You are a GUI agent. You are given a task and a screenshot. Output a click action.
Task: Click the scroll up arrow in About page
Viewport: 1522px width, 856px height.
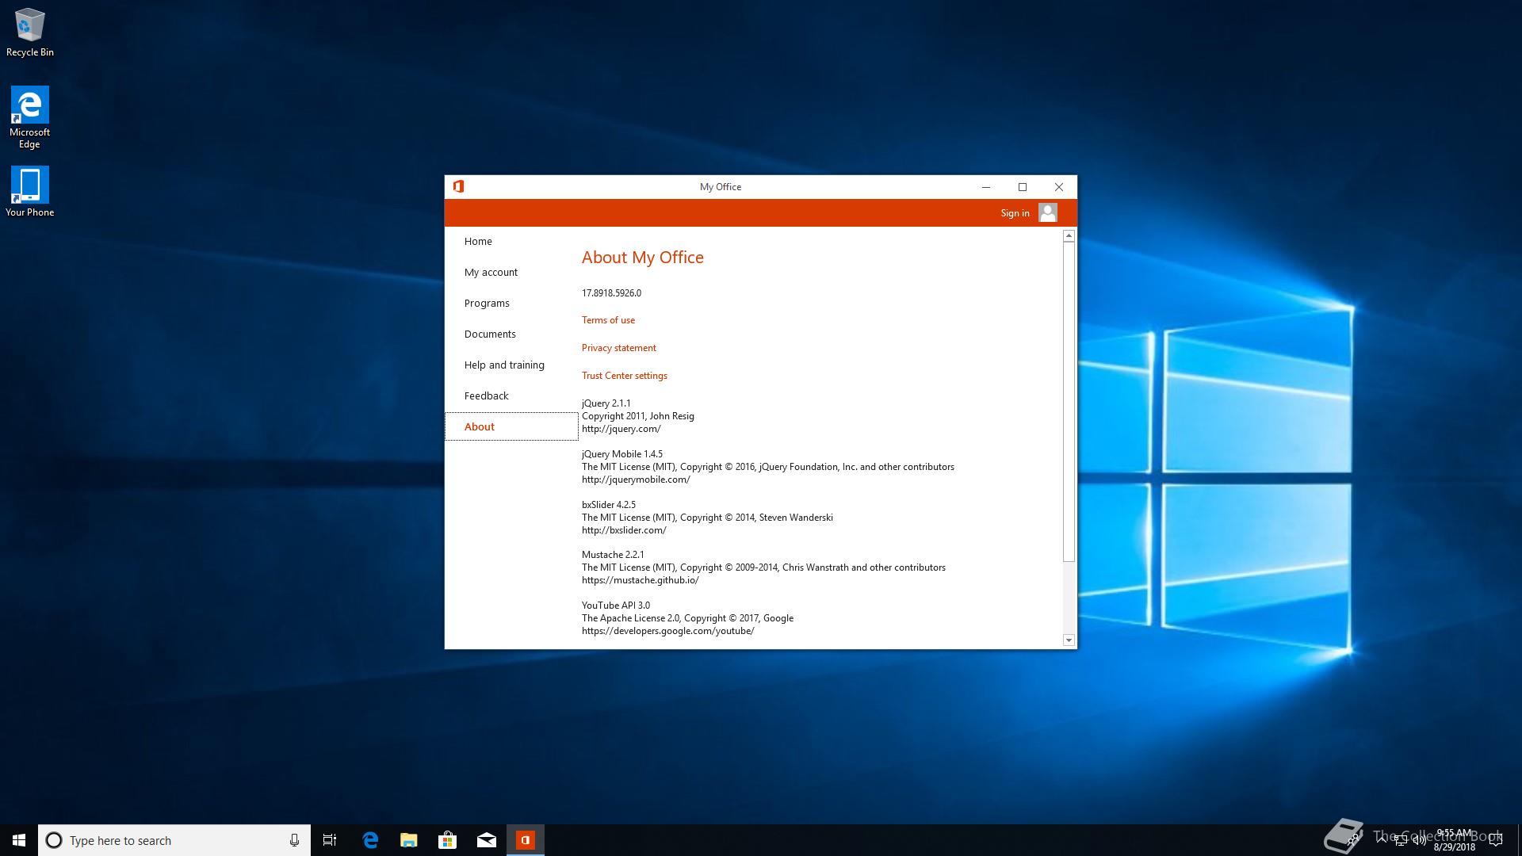[x=1069, y=235]
